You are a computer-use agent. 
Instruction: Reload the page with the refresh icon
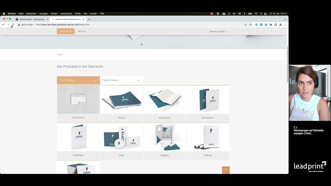pyautogui.click(x=13, y=25)
